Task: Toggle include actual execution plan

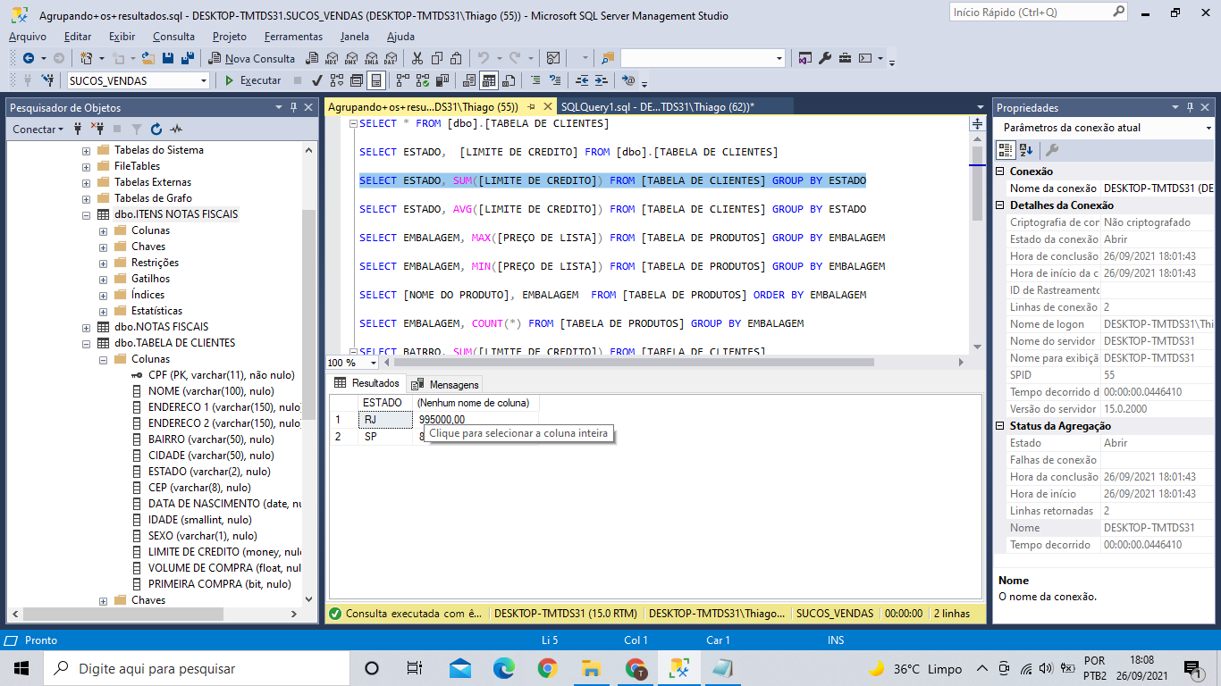Action: coord(401,80)
